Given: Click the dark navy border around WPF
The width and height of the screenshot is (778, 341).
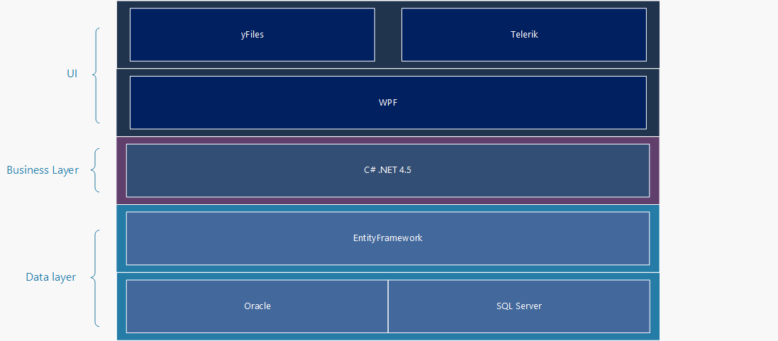Looking at the screenshot, I should click(x=653, y=103).
